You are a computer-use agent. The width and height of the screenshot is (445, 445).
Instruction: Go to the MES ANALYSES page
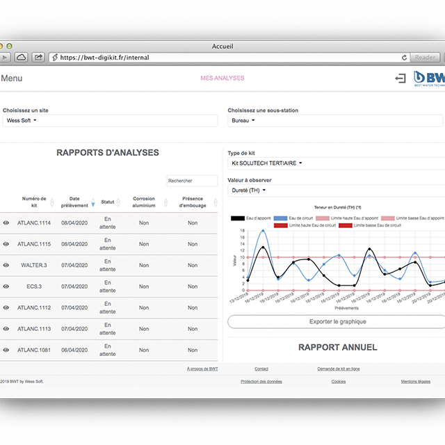[222, 78]
